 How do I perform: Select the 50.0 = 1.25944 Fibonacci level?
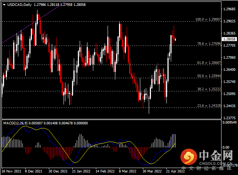click(209, 76)
